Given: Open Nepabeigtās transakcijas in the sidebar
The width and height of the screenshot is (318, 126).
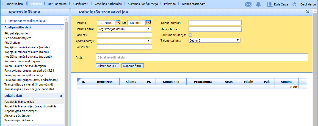Looking at the screenshot, I should (x=21, y=111).
